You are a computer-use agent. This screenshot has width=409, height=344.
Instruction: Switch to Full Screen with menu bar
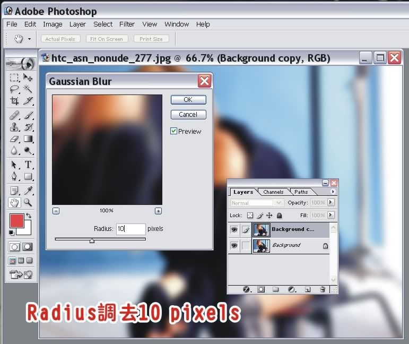21,261
